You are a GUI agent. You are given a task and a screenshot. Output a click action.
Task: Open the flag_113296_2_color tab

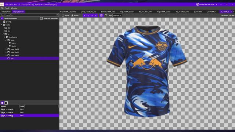point(164,12)
